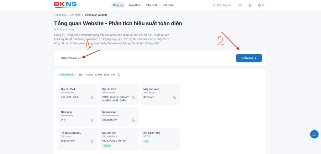
Task: Open the VI language selector
Action: [261, 5]
